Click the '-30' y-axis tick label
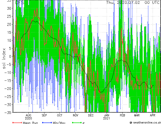This screenshot has height=124, width=161. (8, 105)
